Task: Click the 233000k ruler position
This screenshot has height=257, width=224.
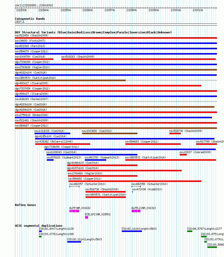Action: tap(176, 10)
